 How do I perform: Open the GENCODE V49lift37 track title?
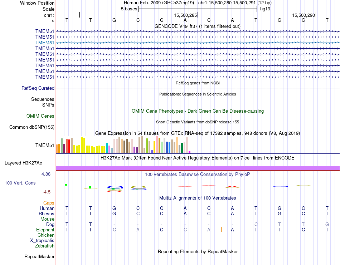tap(197, 26)
